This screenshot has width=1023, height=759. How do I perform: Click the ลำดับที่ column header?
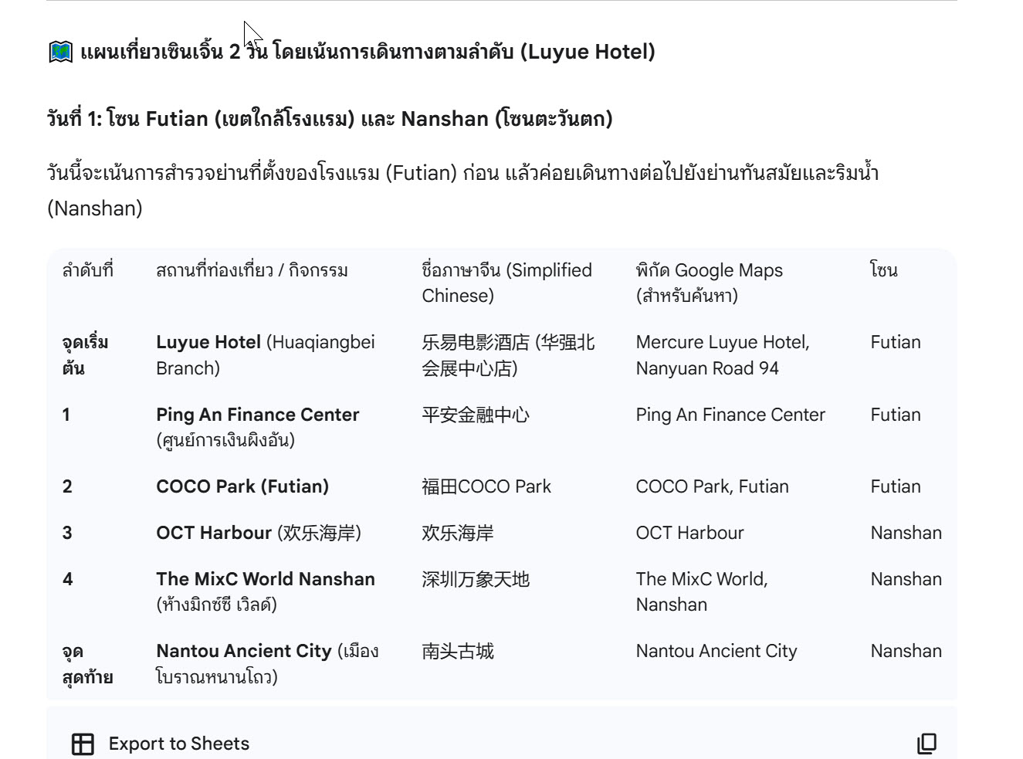click(87, 270)
